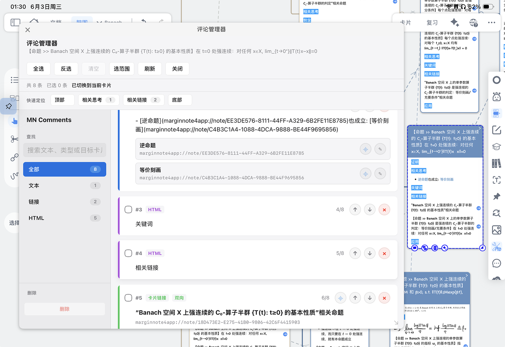The image size is (505, 347).
Task: Click the 反选 button
Action: click(x=66, y=69)
